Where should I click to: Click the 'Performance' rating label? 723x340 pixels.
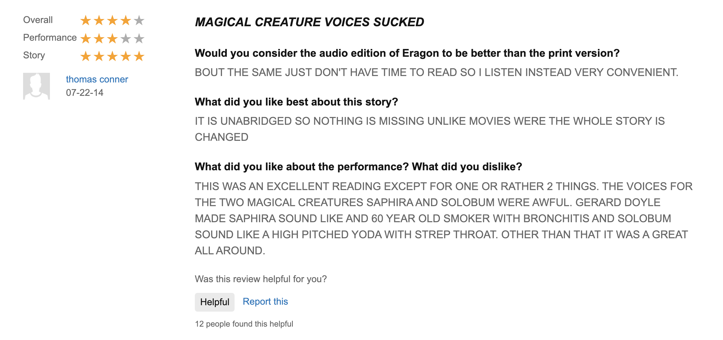tap(50, 37)
